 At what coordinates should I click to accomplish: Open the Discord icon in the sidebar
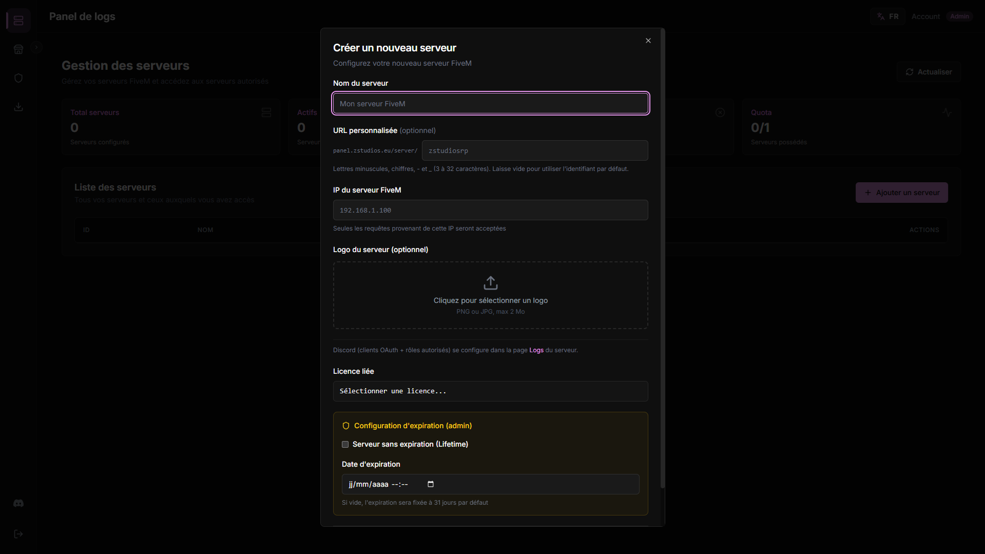click(18, 503)
